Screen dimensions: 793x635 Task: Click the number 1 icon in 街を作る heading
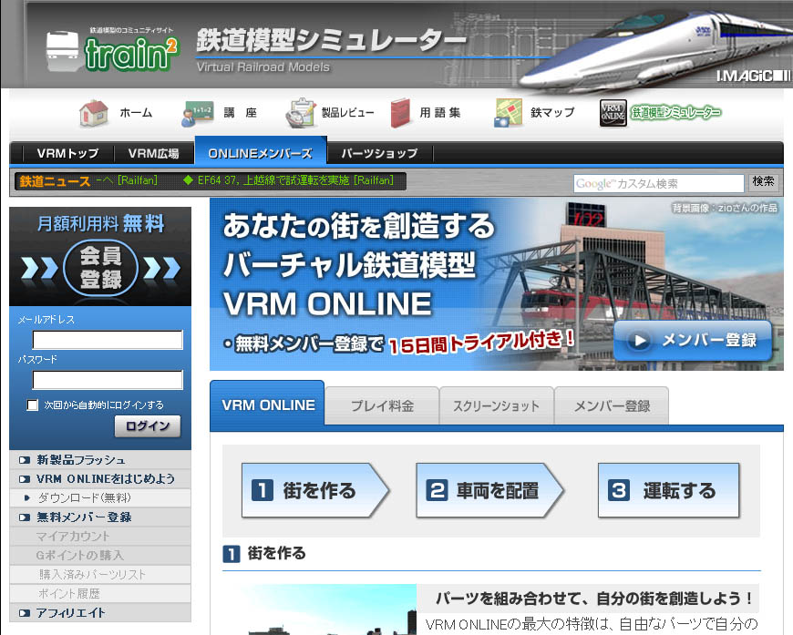click(232, 554)
